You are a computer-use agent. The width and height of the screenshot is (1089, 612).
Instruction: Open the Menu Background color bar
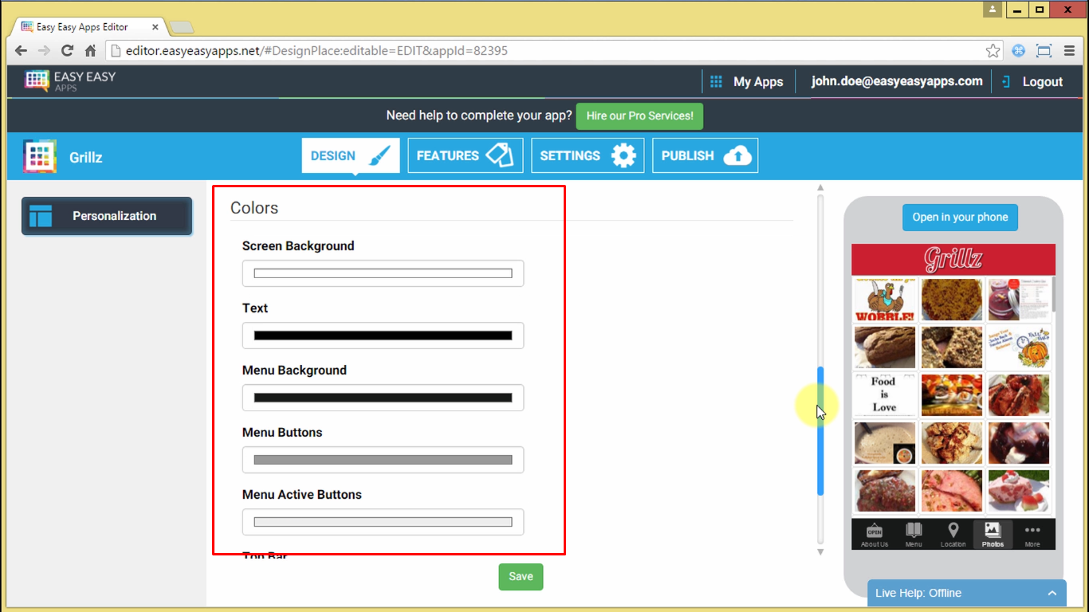tap(383, 397)
